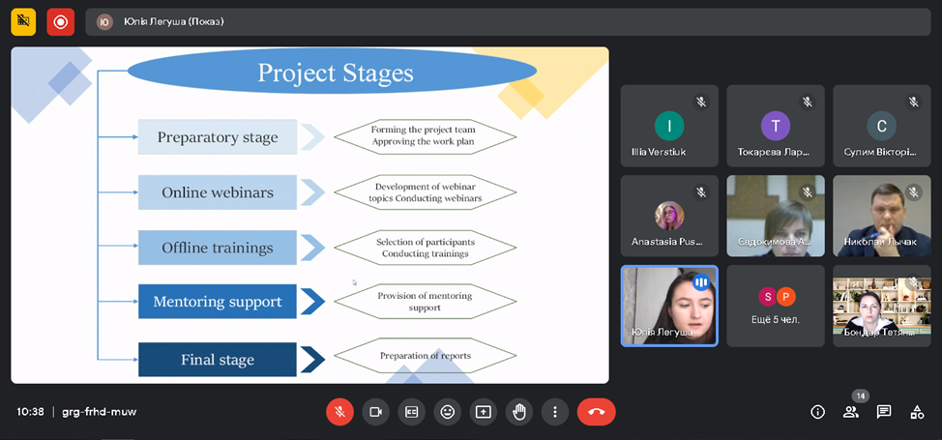
Task: Click the Present now screen share icon
Action: (483, 412)
